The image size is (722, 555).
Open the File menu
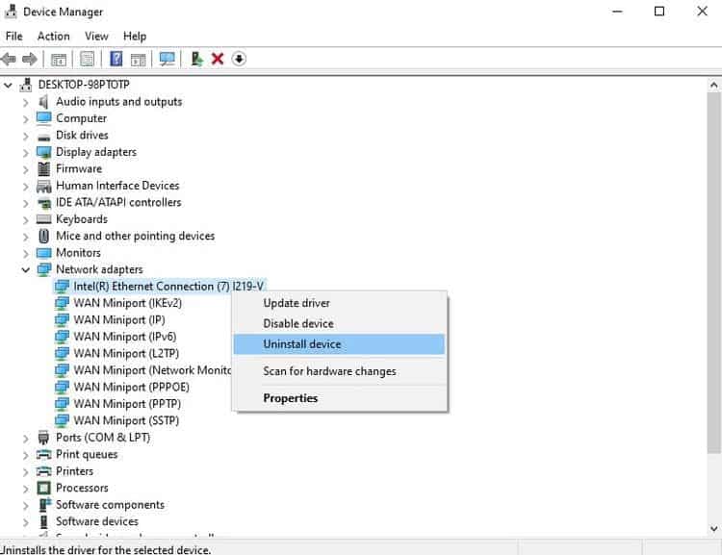point(13,36)
